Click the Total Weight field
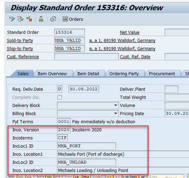189x178 pixels. 177,97
